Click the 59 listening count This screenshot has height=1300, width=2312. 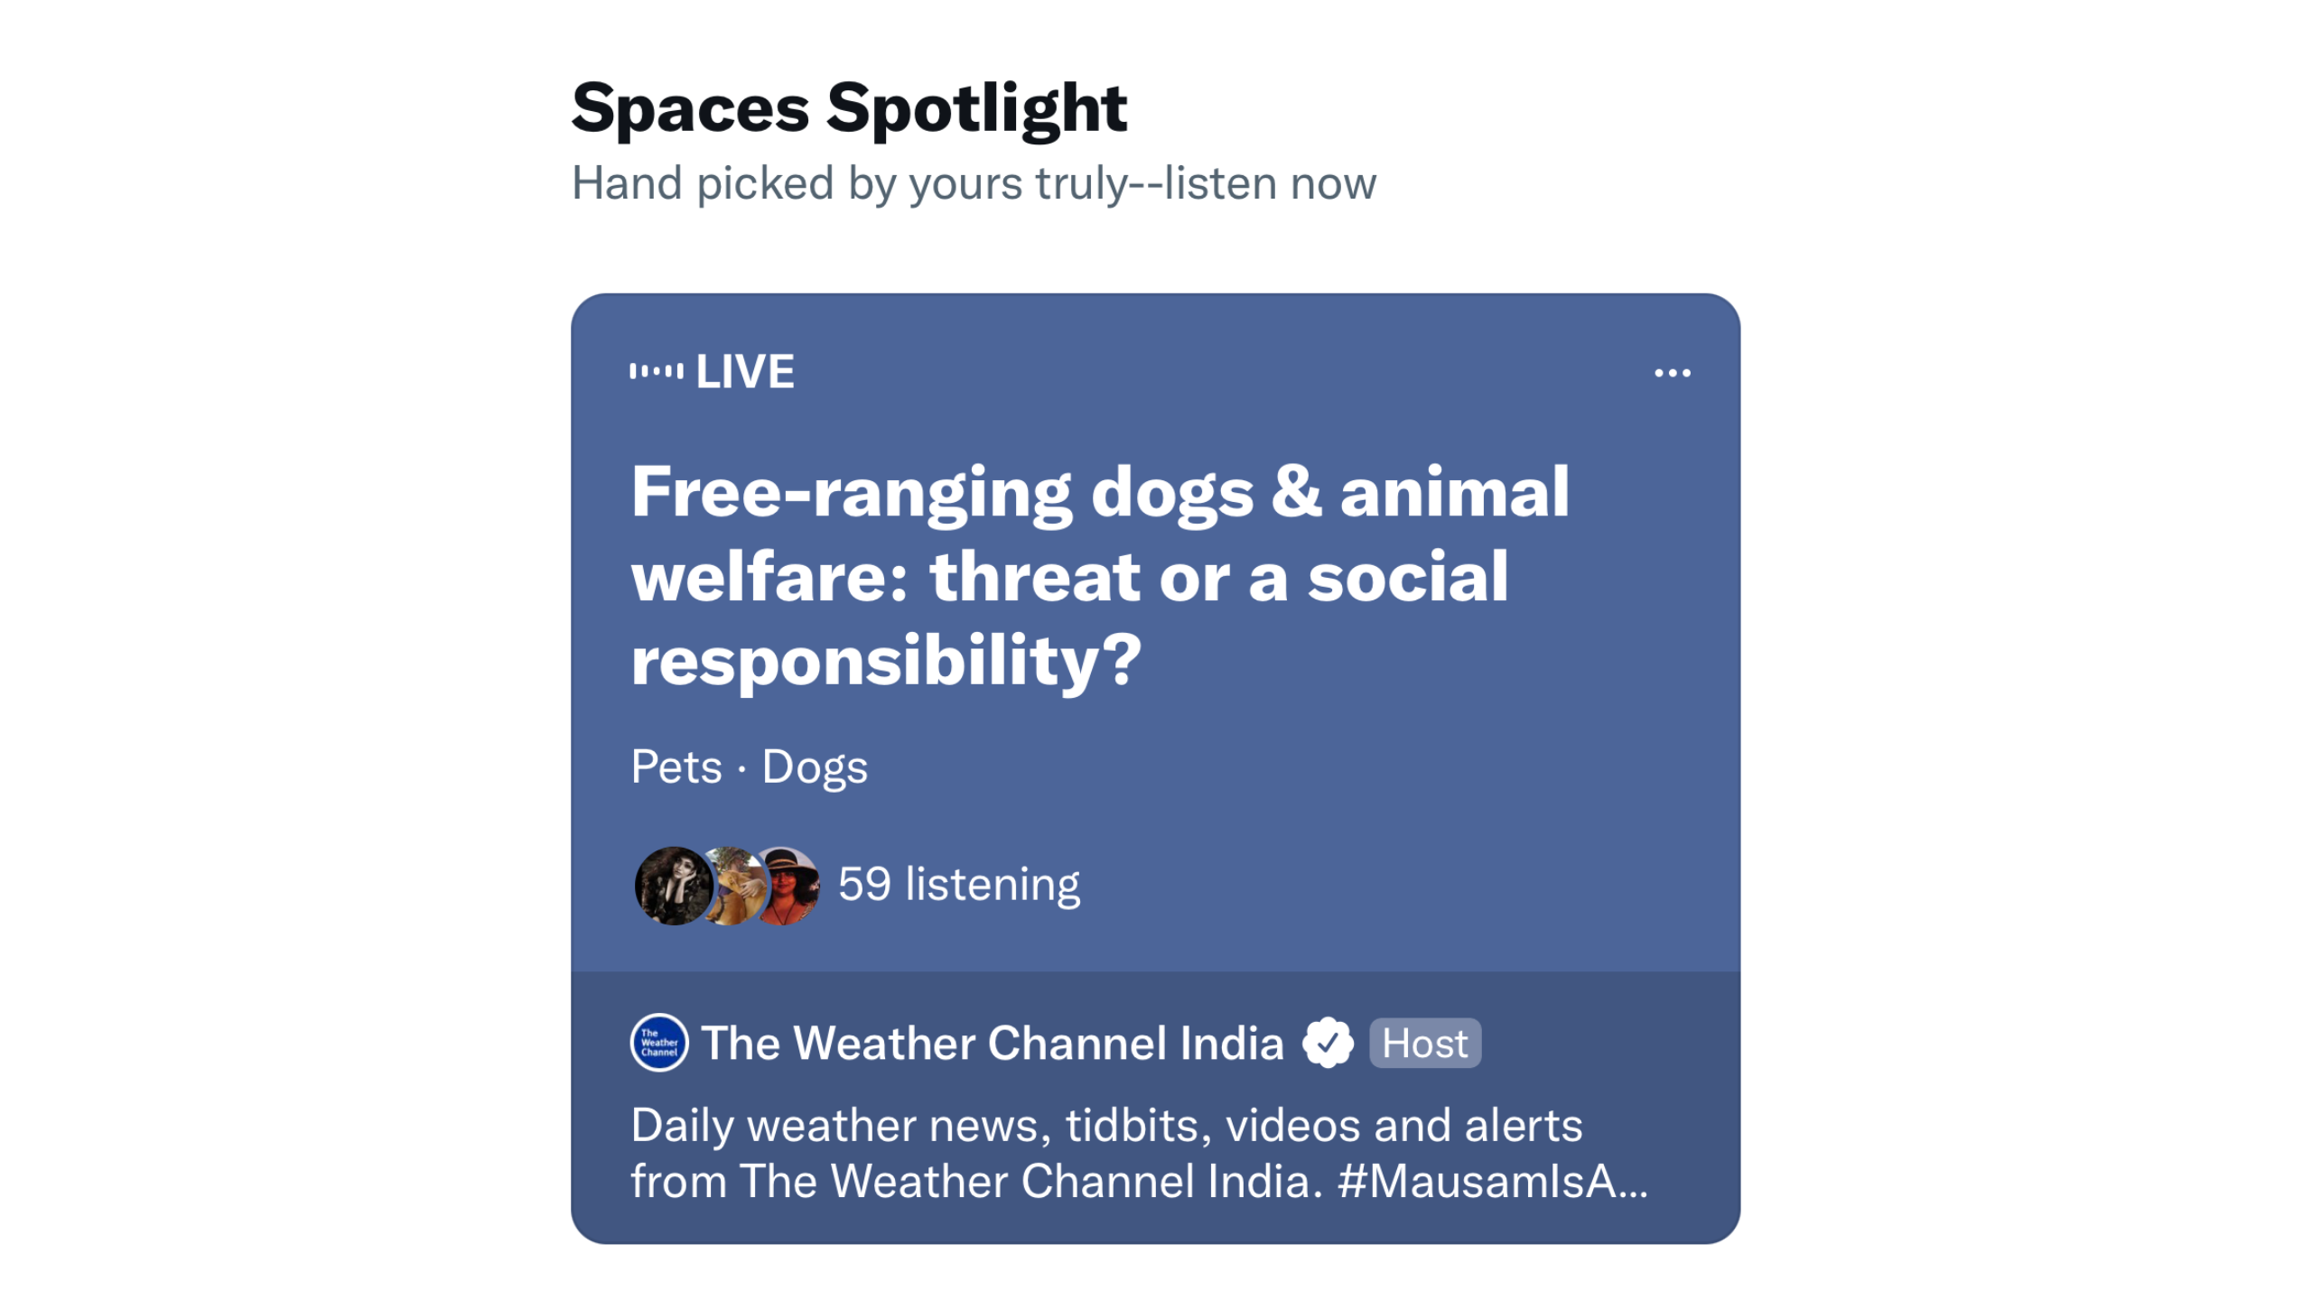click(958, 885)
